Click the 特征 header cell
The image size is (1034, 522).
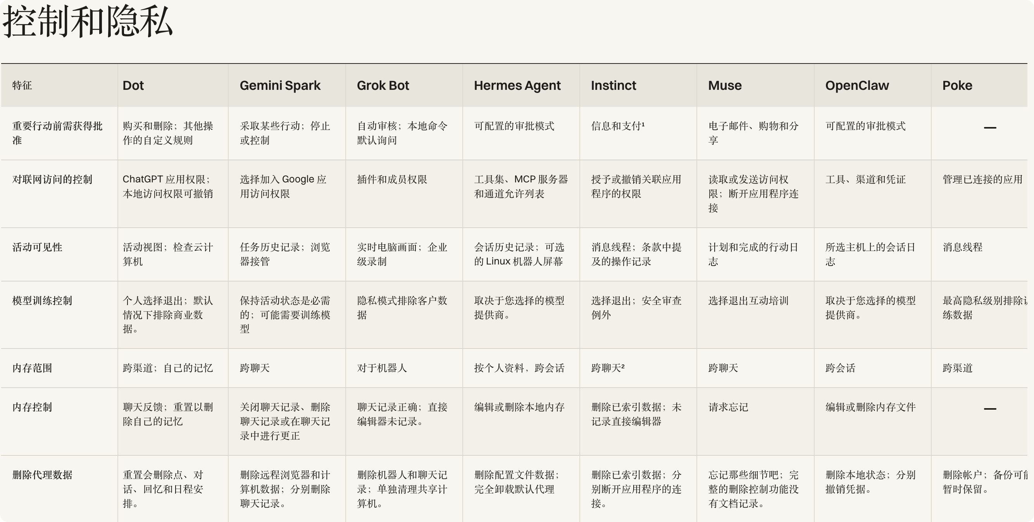[x=22, y=86]
